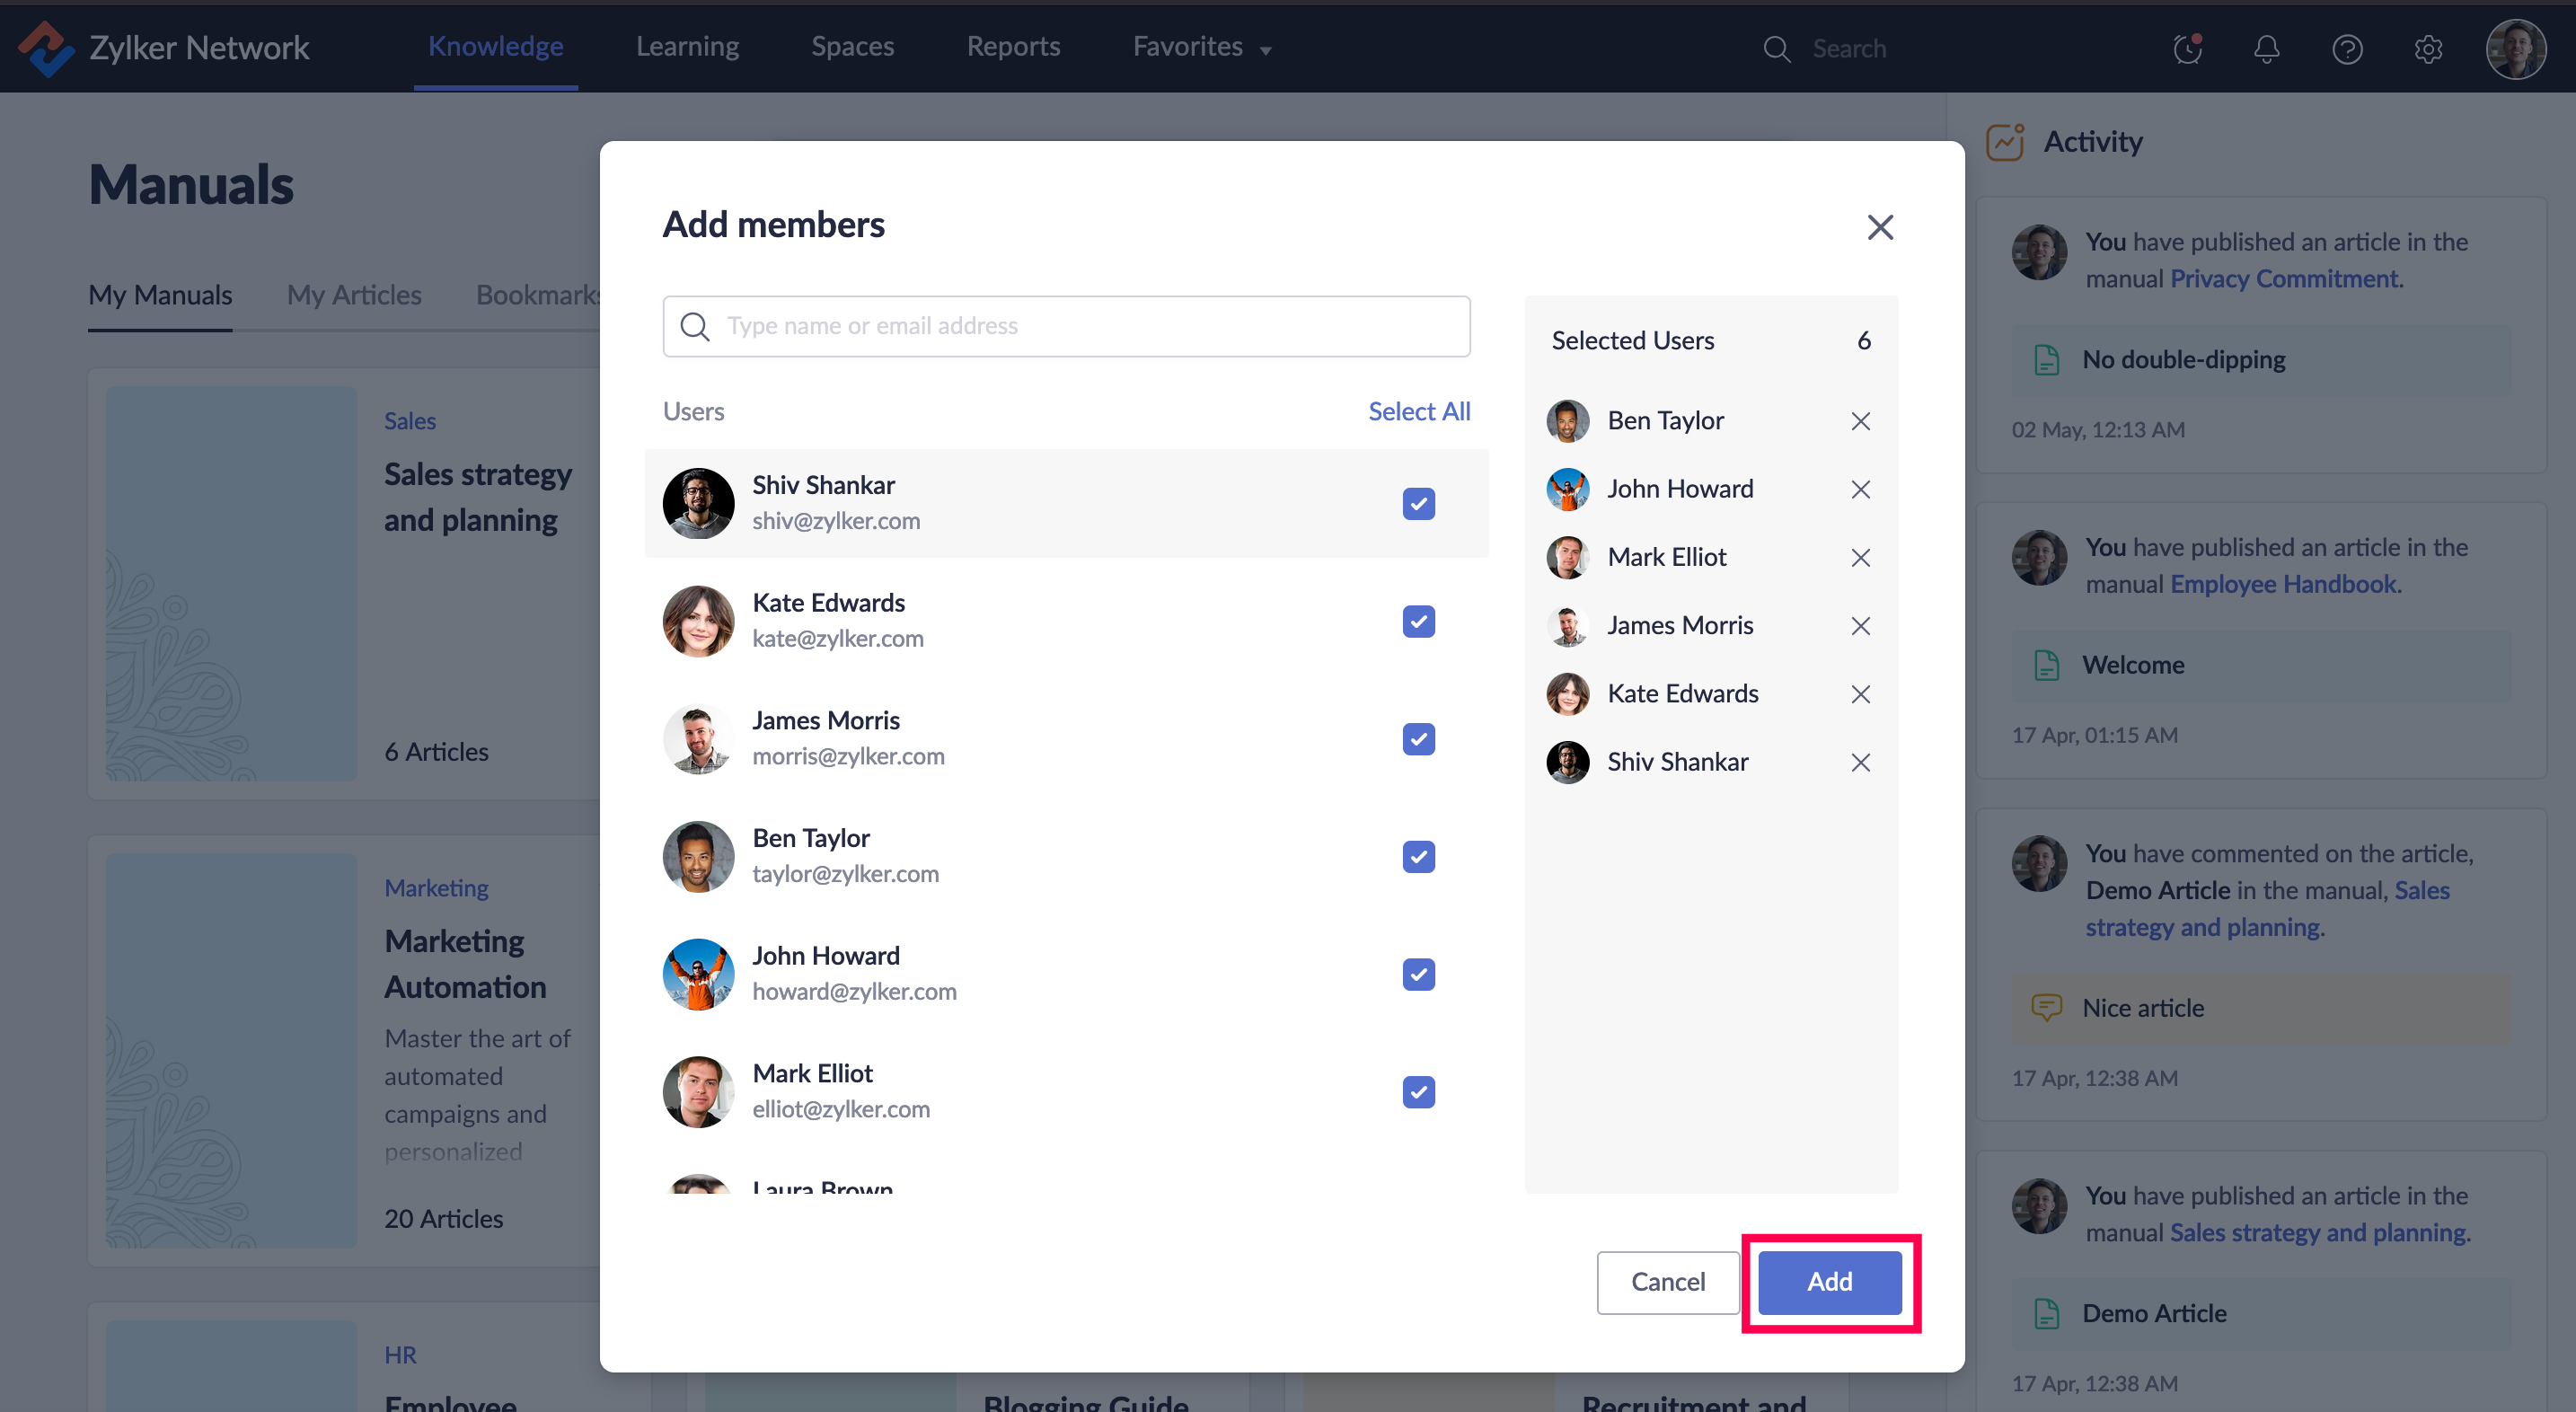This screenshot has width=2576, height=1412.
Task: Select user row morris@zylker.com
Action: (x=1066, y=739)
